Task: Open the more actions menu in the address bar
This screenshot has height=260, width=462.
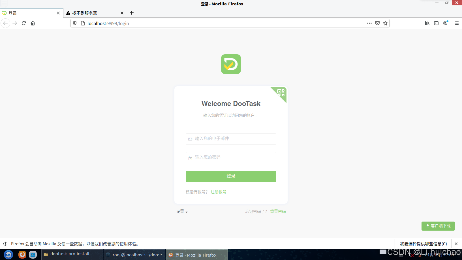Action: point(369,23)
